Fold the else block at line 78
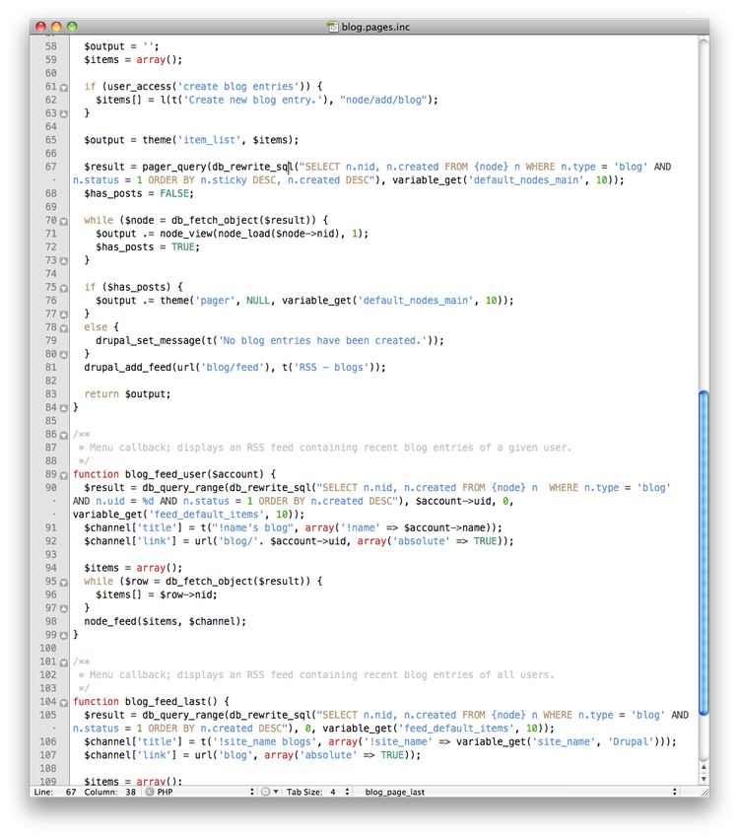The height and width of the screenshot is (838, 739). [64, 328]
